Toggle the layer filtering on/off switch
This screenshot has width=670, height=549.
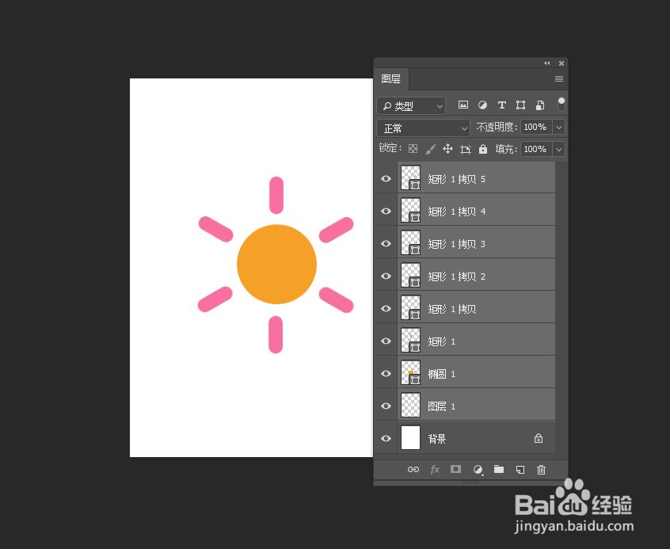561,104
